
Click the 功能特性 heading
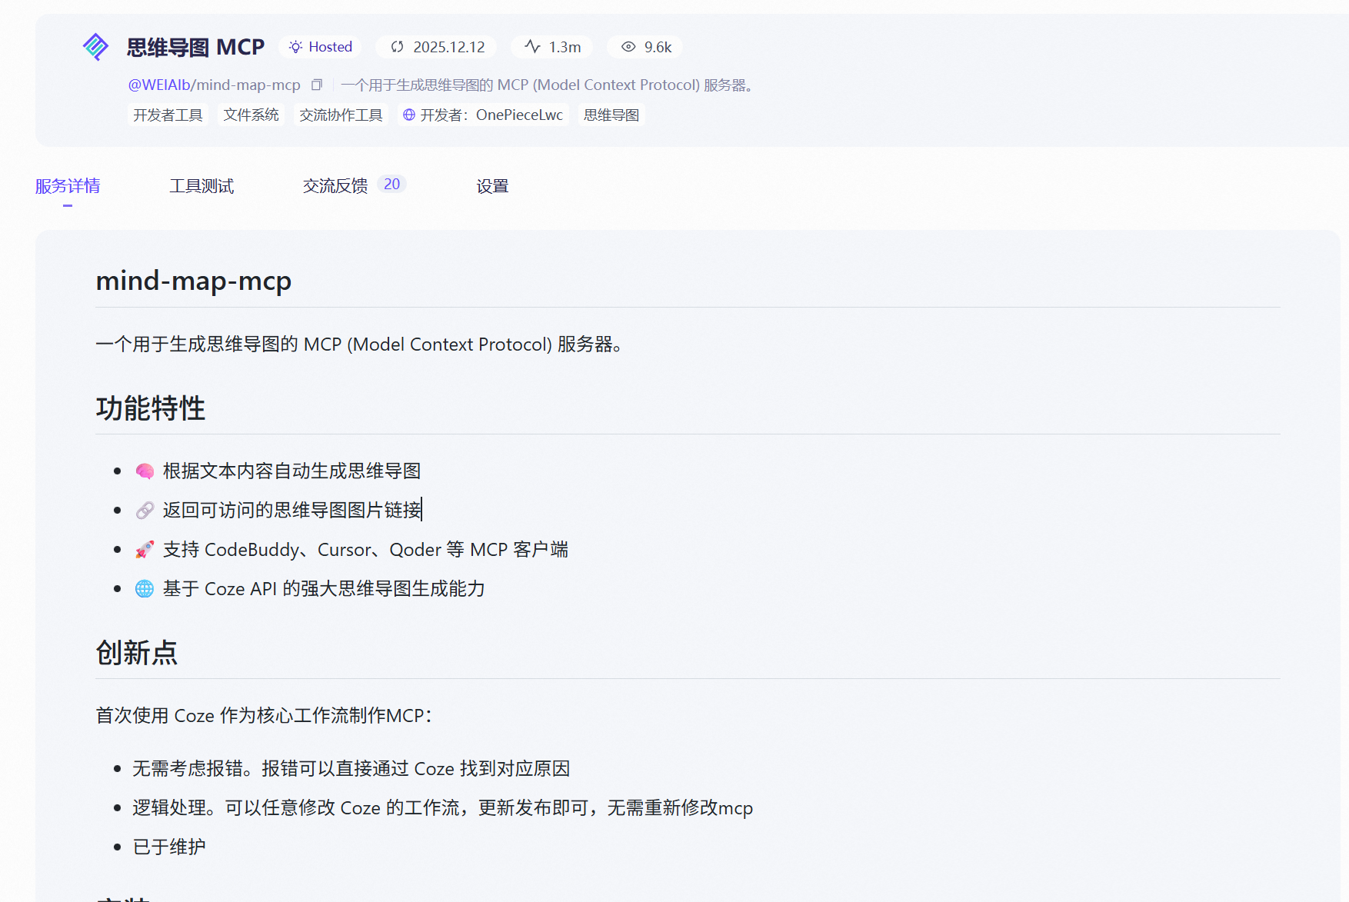coord(151,408)
